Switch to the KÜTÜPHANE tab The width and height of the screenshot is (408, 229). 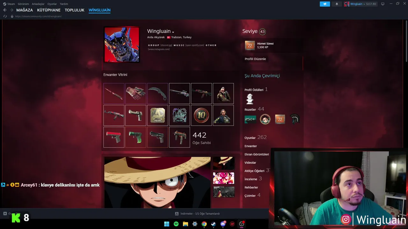tap(49, 10)
